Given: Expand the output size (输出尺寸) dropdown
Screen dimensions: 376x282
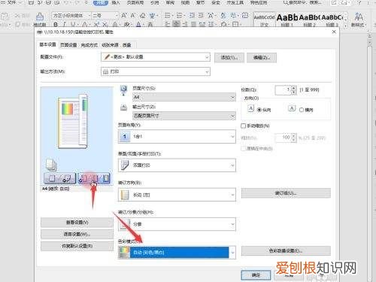Looking at the screenshot, I should [184, 116].
